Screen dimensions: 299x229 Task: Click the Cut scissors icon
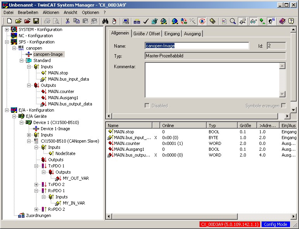(x=67, y=21)
